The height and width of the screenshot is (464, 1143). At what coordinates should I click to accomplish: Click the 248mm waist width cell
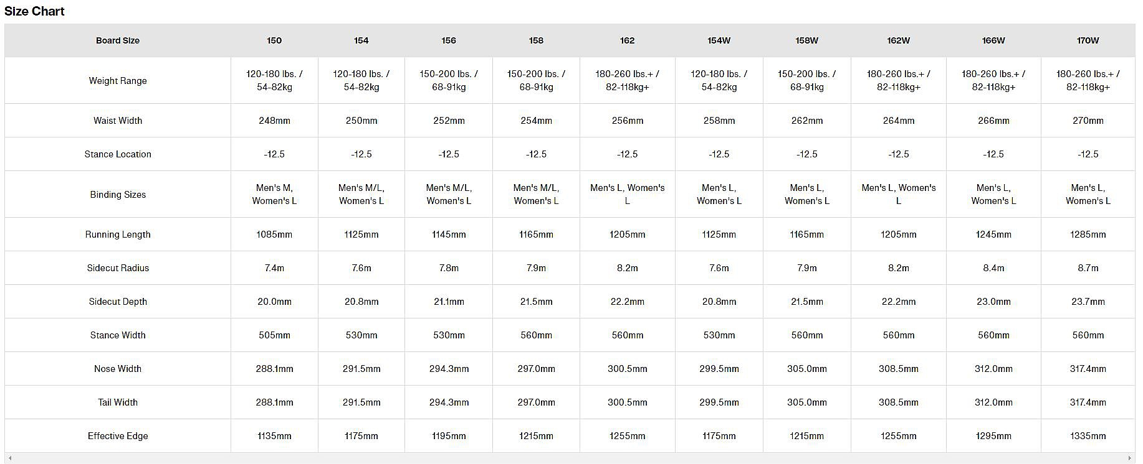(x=274, y=121)
